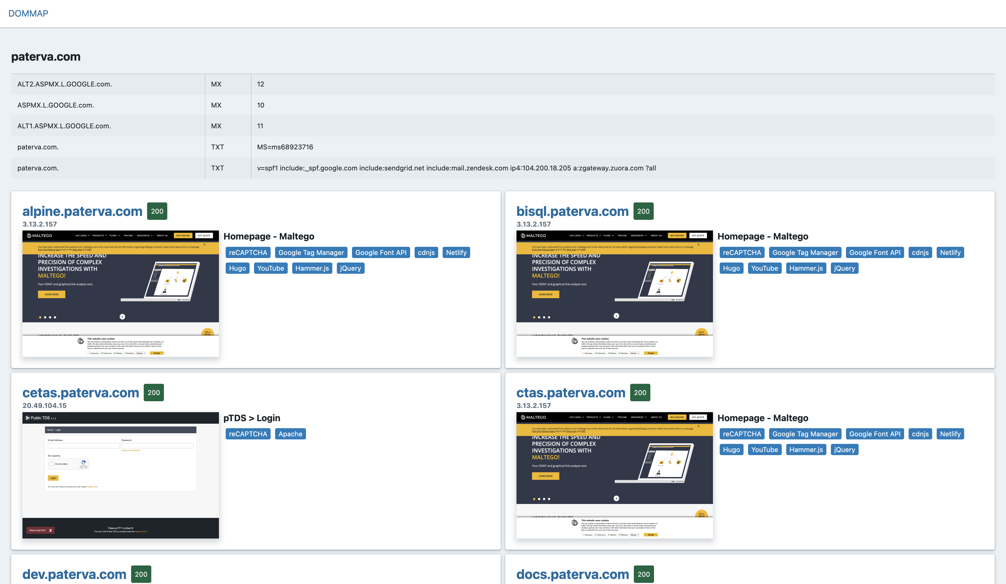
Task: Click the 200 status badge for ctas.paterva.com
Action: [x=640, y=392]
